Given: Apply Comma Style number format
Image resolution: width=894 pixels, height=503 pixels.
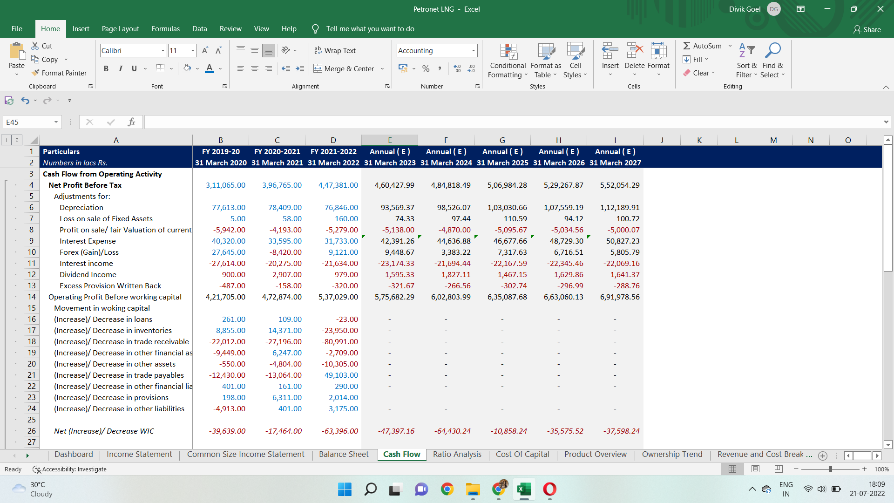Looking at the screenshot, I should 439,68.
